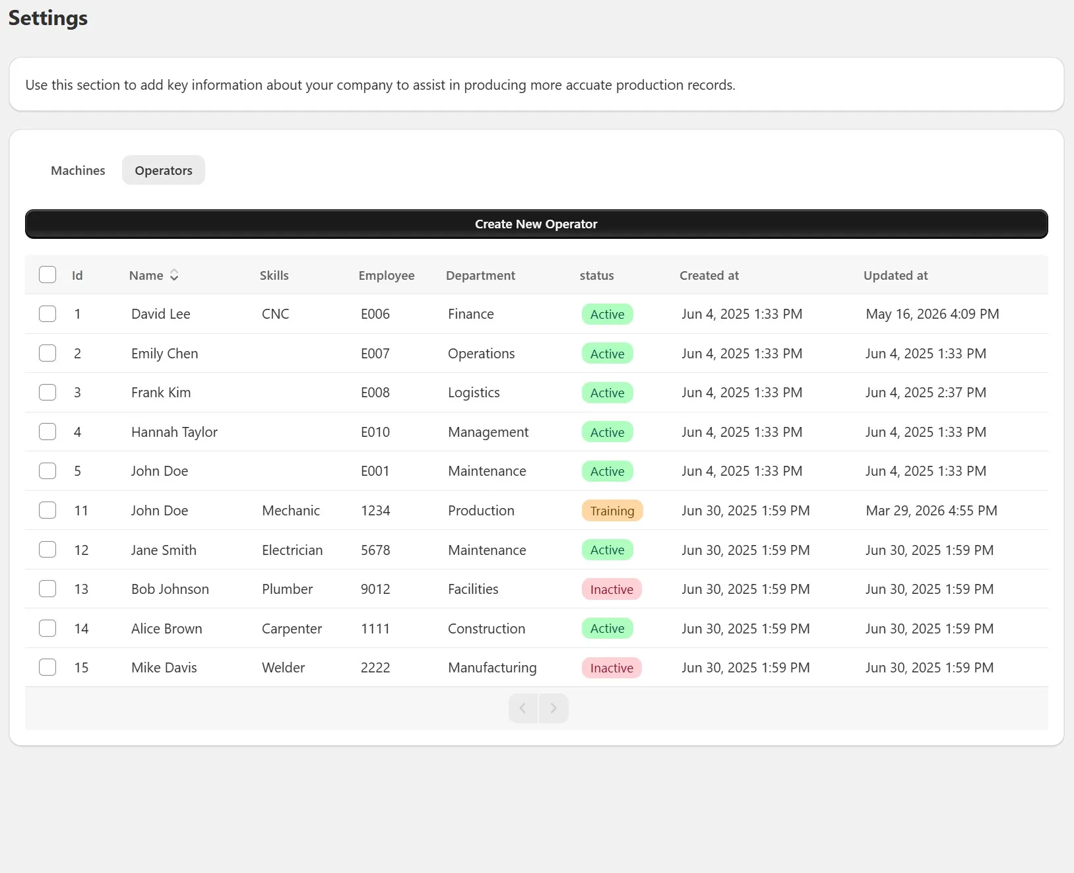Click the Inactive badge for Mike Davis

click(x=612, y=668)
